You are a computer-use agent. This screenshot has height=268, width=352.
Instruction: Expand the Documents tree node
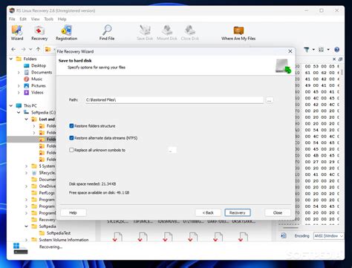click(x=19, y=73)
